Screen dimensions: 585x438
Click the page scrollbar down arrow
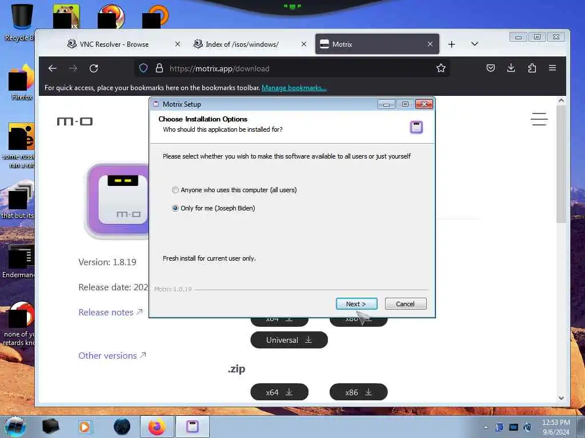coord(561,398)
